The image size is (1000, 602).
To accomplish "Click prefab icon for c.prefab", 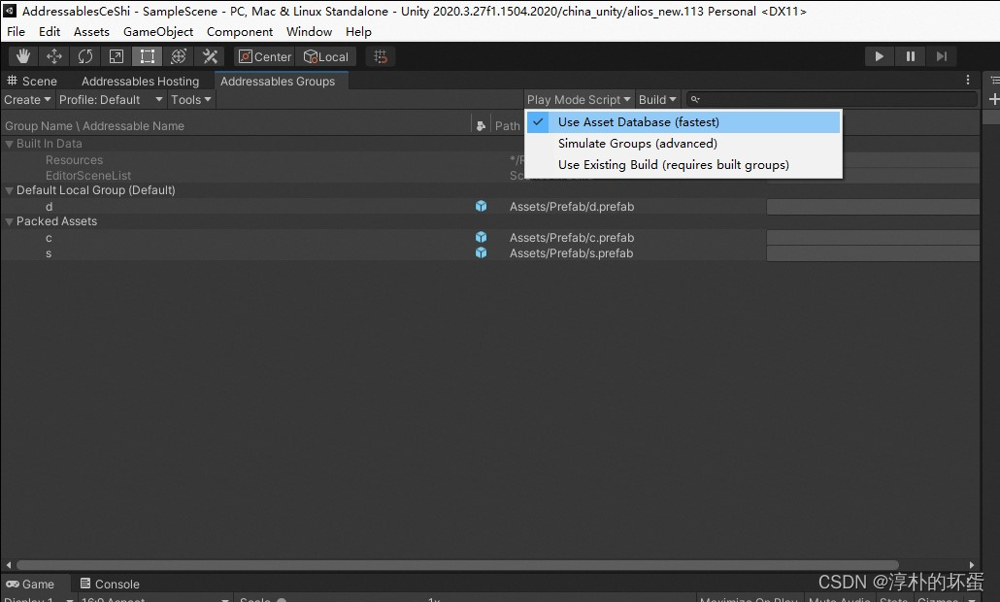I will (x=481, y=237).
